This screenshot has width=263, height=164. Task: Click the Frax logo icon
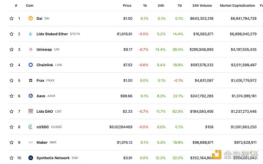31,80
